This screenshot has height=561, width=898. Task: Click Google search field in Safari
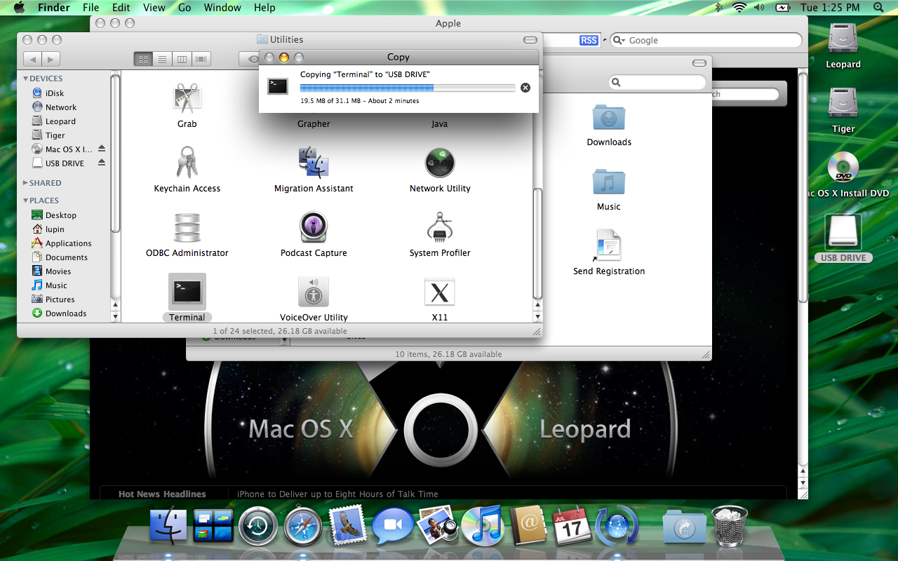[x=706, y=41]
